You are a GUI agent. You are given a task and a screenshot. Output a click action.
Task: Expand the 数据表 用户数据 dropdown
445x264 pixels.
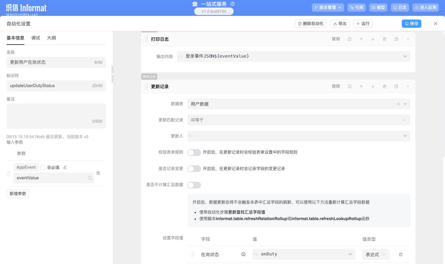(x=405, y=104)
